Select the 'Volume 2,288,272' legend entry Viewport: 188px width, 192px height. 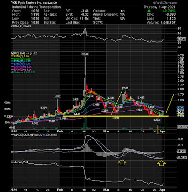(23, 72)
